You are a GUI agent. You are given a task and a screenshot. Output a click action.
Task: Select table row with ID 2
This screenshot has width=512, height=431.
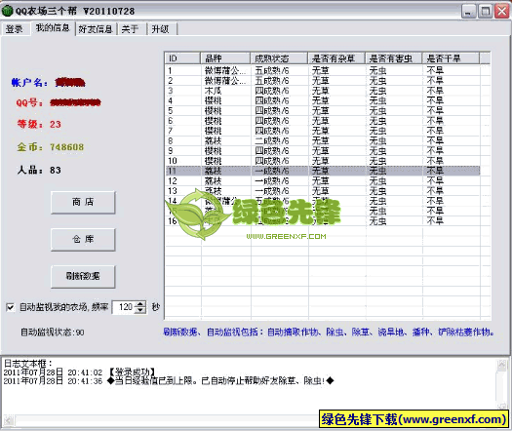[323, 80]
